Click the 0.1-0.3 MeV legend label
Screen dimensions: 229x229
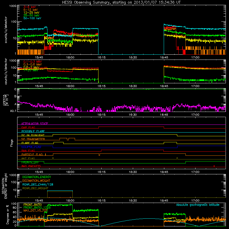click(x=33, y=62)
